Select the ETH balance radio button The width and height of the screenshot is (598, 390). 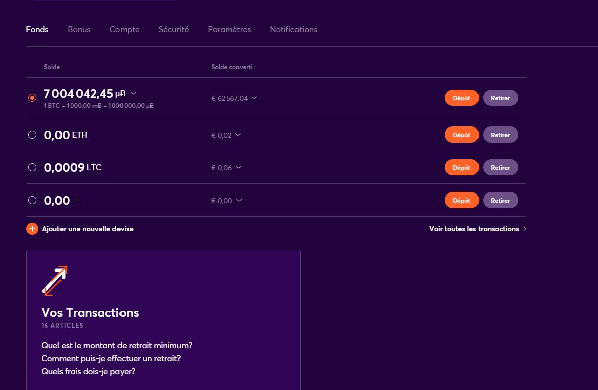[32, 135]
